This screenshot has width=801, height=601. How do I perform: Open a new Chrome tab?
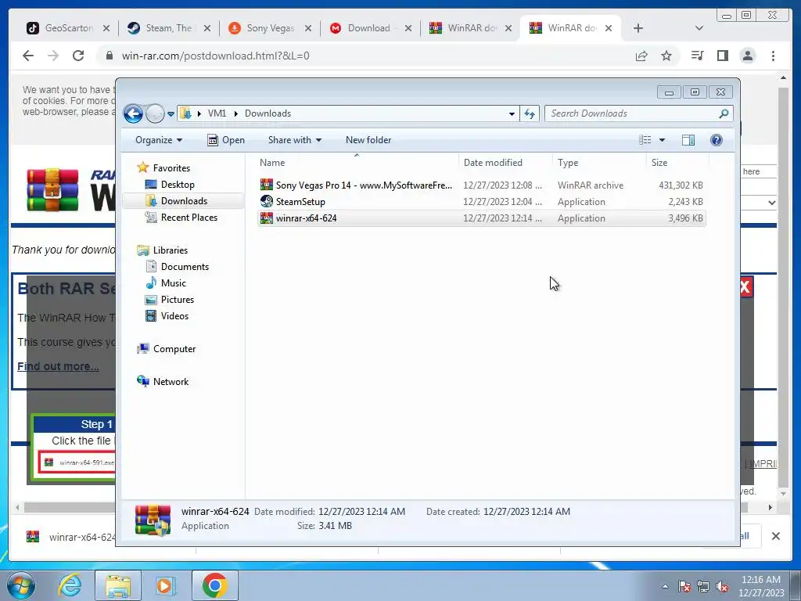click(x=638, y=28)
